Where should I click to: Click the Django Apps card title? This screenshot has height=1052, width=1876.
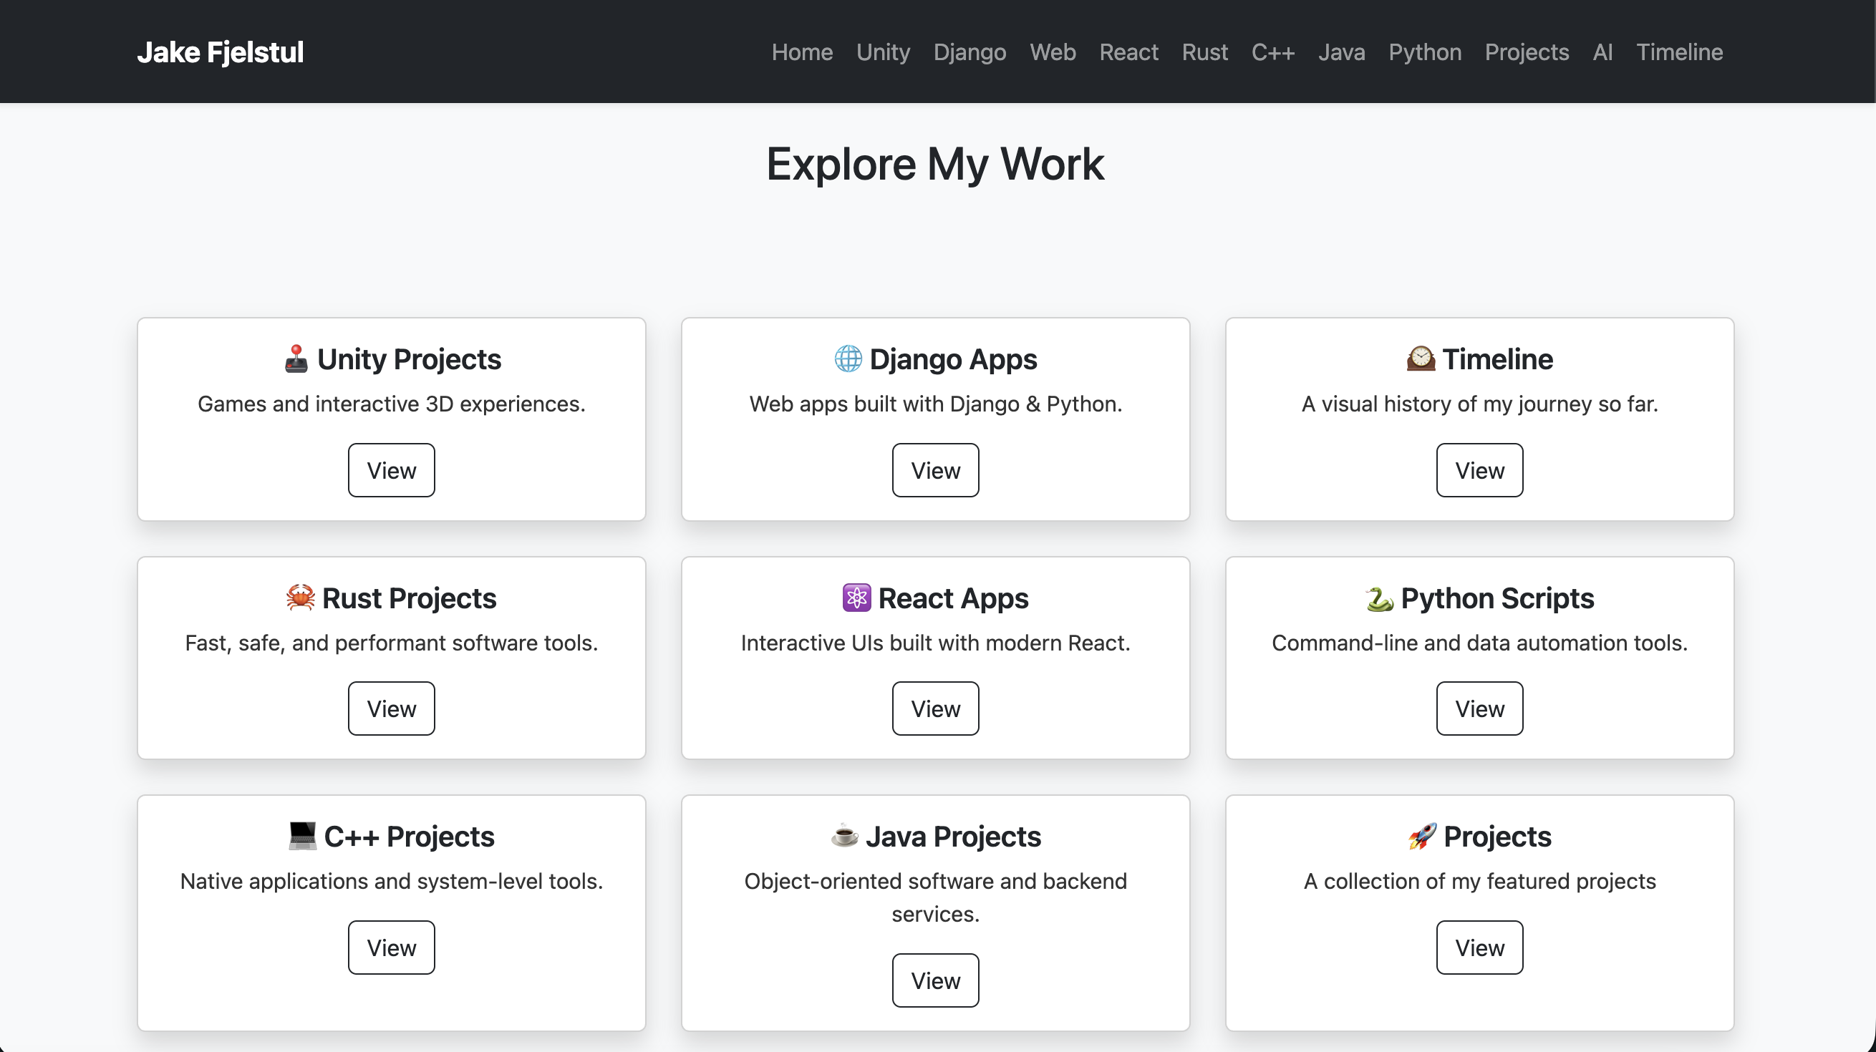[952, 359]
